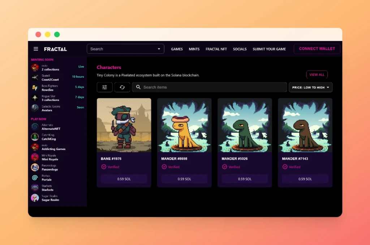
Task: Click 0.59 SOL button on MANDER #5026
Action: click(x=245, y=179)
